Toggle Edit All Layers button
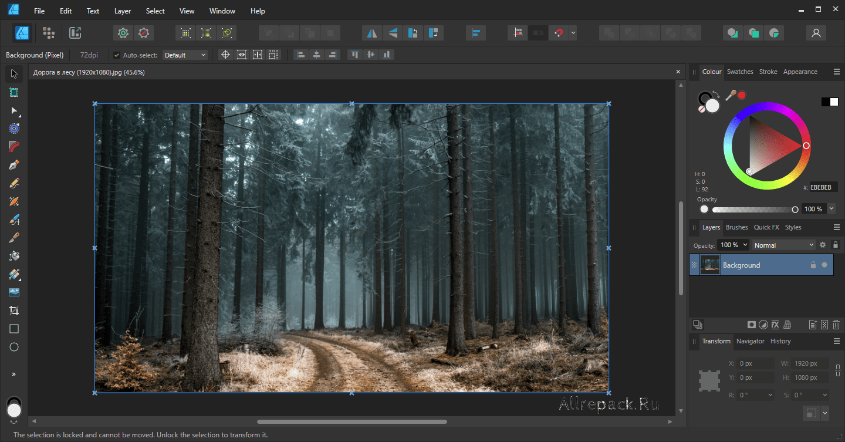Viewport: 845px width, 442px height. (698, 325)
